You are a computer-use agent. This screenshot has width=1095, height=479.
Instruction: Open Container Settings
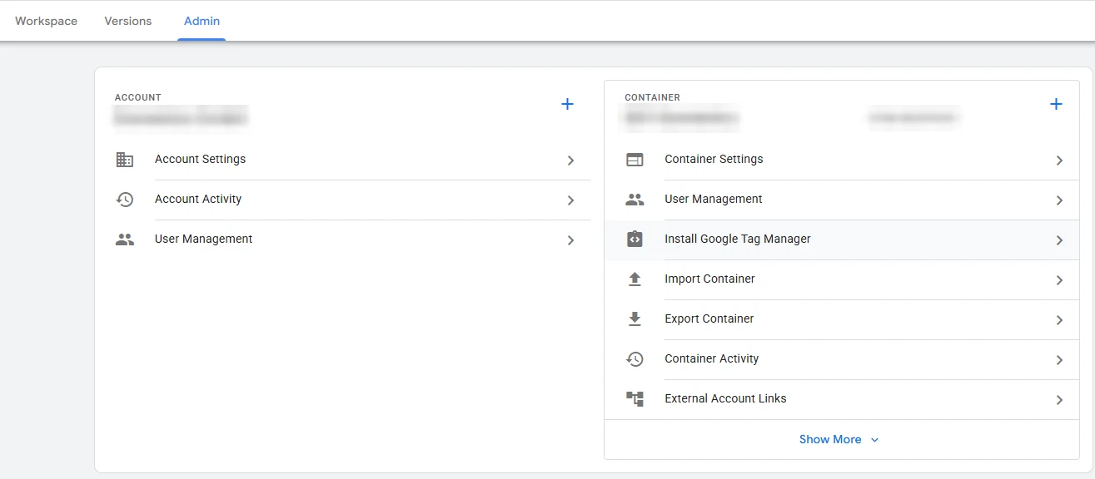[842, 160]
